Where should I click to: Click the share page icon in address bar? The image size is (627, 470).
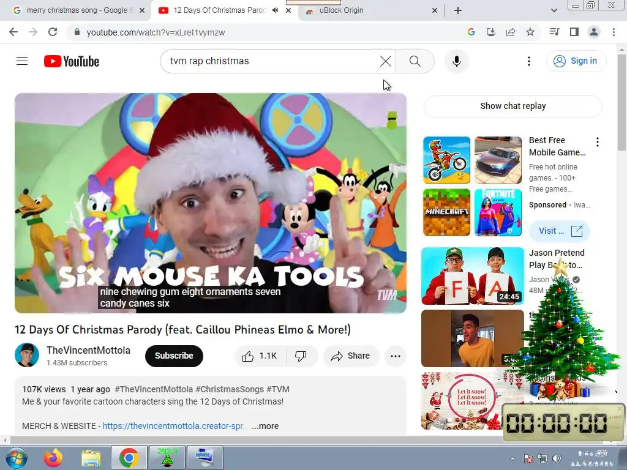pyautogui.click(x=510, y=32)
